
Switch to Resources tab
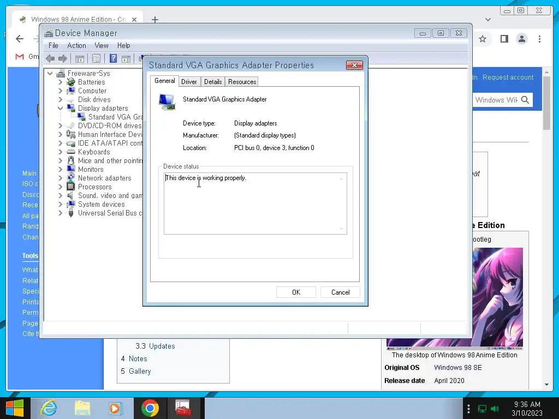pos(242,82)
